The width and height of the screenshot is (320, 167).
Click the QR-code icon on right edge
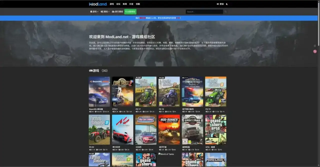315,46
